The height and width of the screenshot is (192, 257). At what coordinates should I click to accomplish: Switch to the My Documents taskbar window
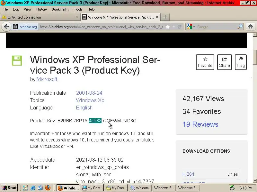116,188
